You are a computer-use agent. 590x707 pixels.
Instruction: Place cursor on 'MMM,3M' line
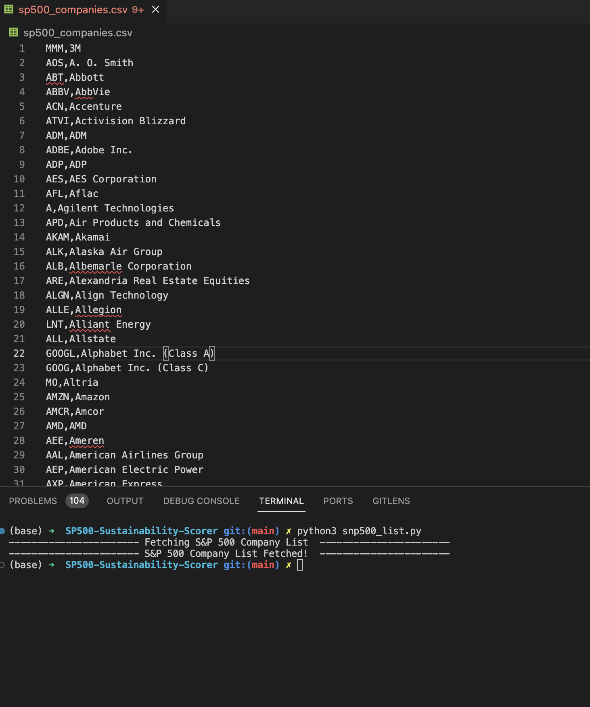63,48
